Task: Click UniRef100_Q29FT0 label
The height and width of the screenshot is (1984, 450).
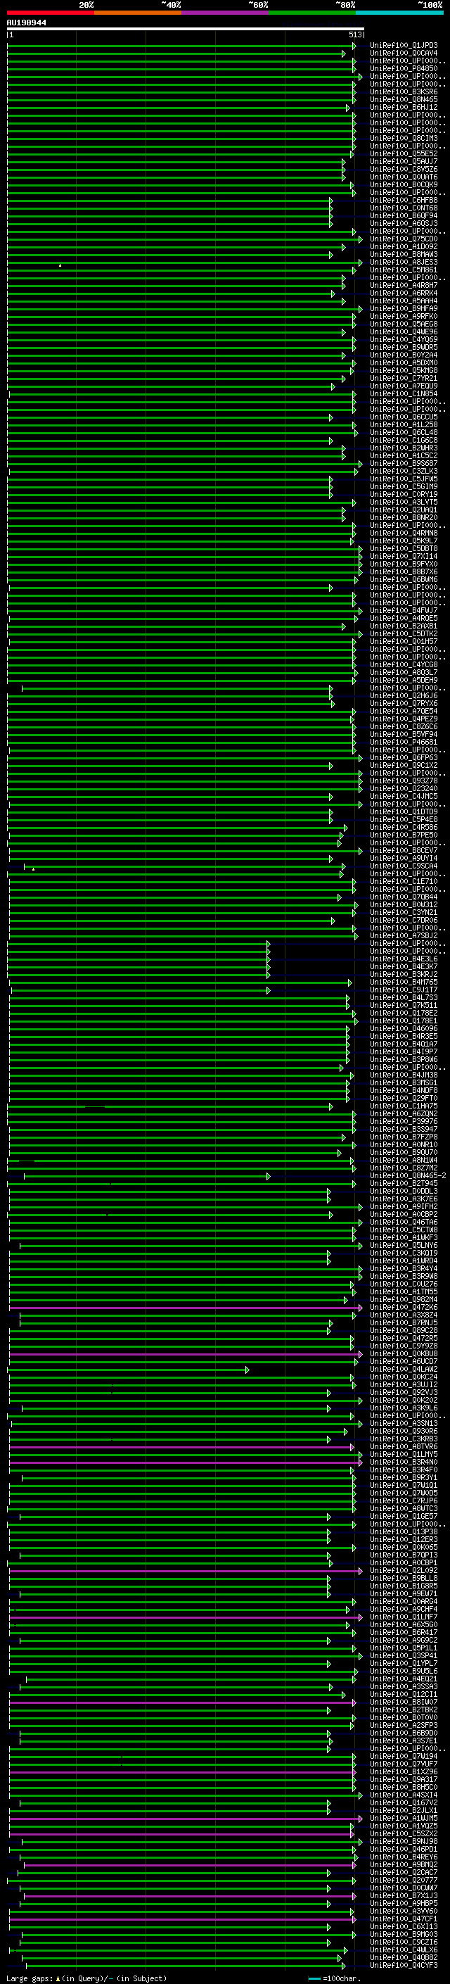Action: click(x=404, y=1099)
